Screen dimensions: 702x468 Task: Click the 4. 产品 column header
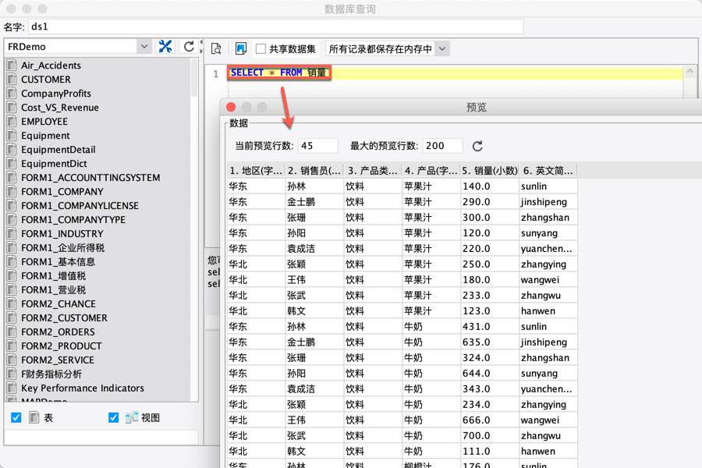pos(431,170)
